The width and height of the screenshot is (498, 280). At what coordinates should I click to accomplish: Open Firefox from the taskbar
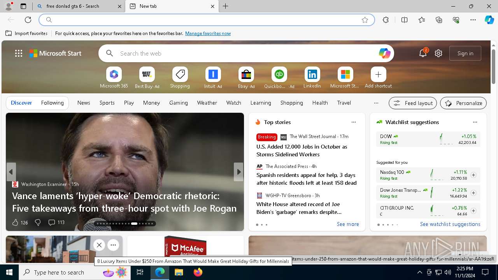[x=198, y=272]
